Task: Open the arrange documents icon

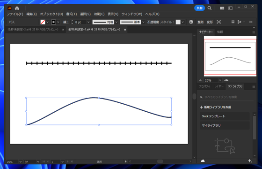Action: [222, 8]
